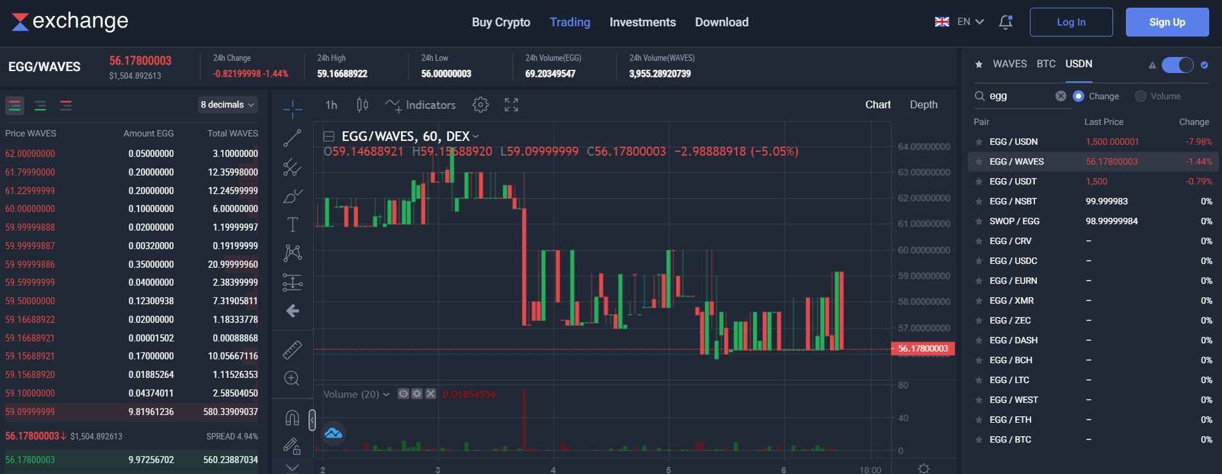The width and height of the screenshot is (1222, 474).
Task: Sort pairs by Change column header
Action: pos(1194,122)
